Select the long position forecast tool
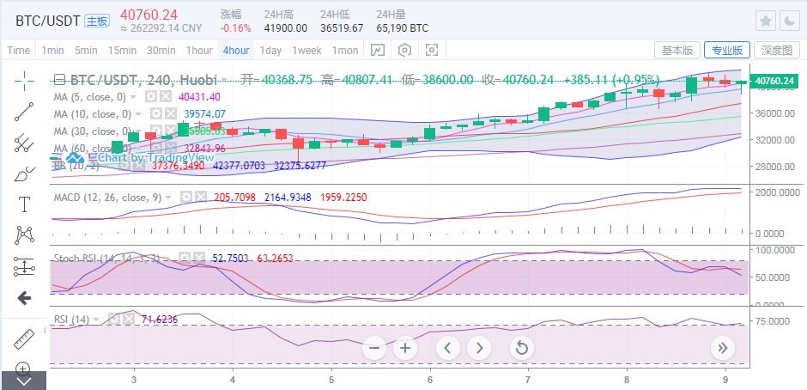 coord(24,266)
